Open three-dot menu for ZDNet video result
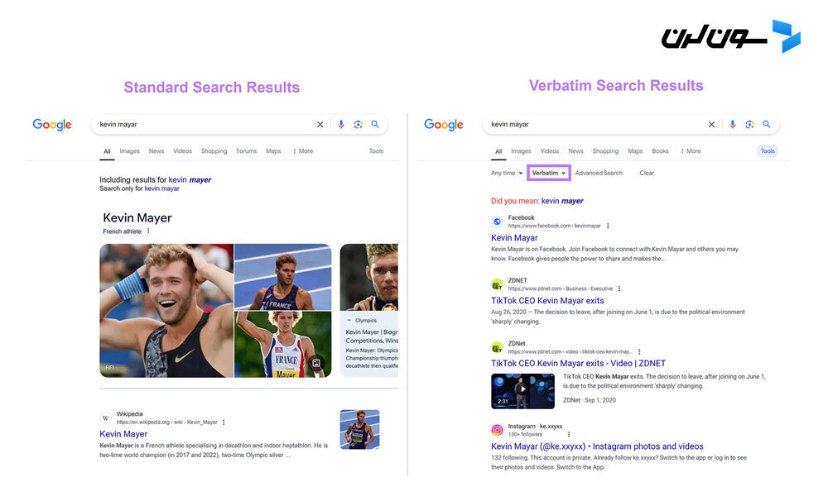 pos(639,351)
